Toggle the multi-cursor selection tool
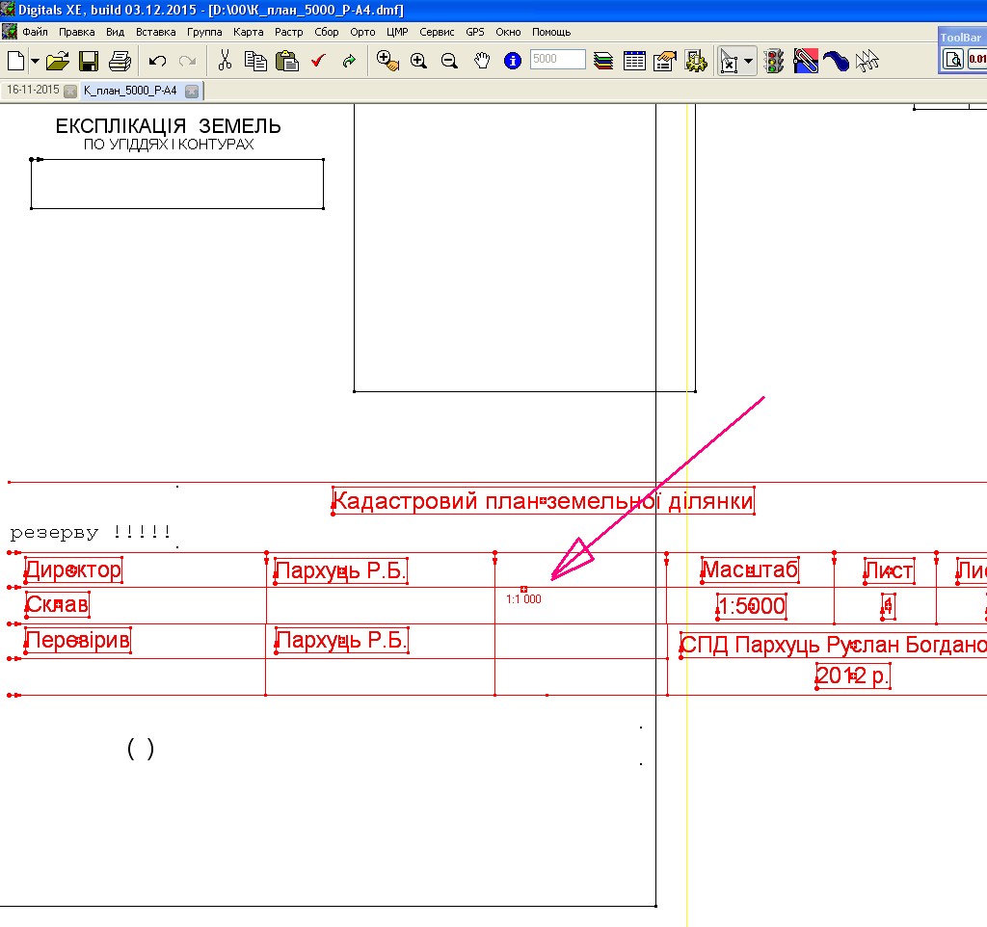Screen dimensions: 987x927 click(868, 61)
